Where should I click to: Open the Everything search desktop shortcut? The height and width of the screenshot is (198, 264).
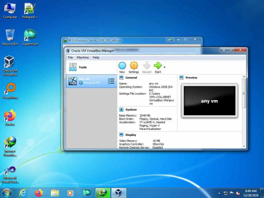pos(10,91)
